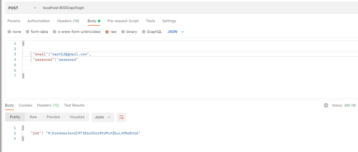The image size is (358, 152).
Task: Choose x-www-form-urlencoded body type
Action: click(x=76, y=32)
